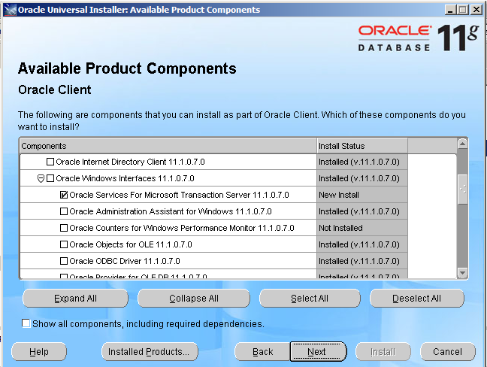Click the Expand All button
The width and height of the screenshot is (487, 367).
click(75, 299)
